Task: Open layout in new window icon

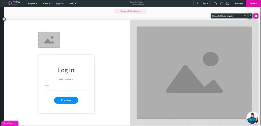Action: tap(250, 16)
